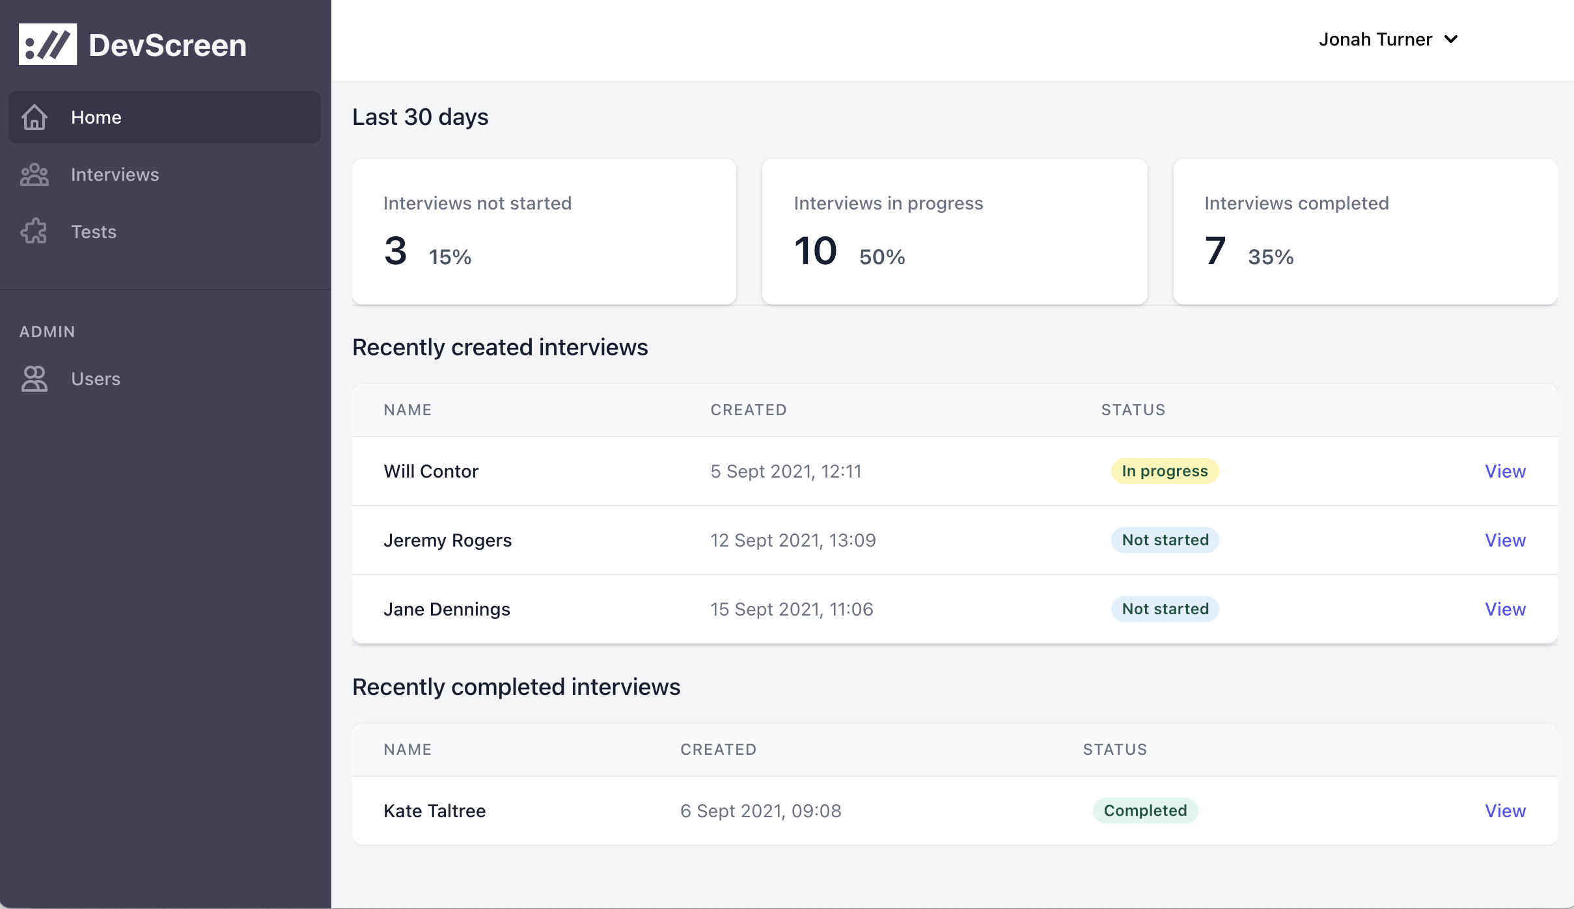
Task: Click the Interviews people icon
Action: [34, 174]
